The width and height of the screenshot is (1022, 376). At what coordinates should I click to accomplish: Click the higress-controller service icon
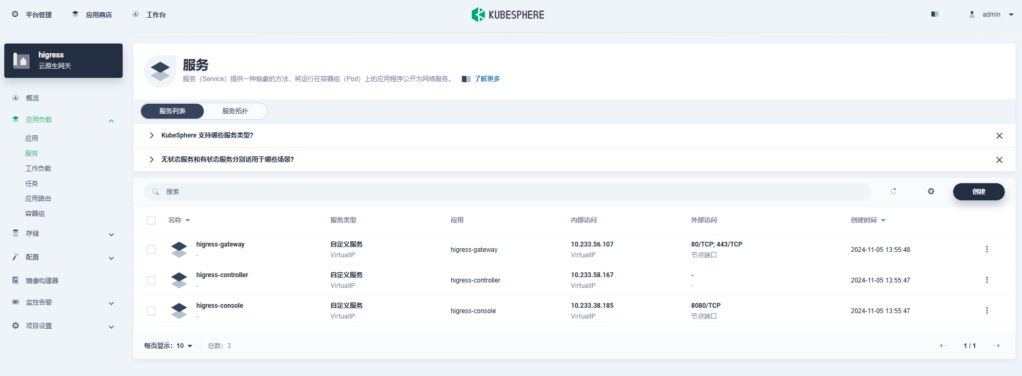pos(179,280)
